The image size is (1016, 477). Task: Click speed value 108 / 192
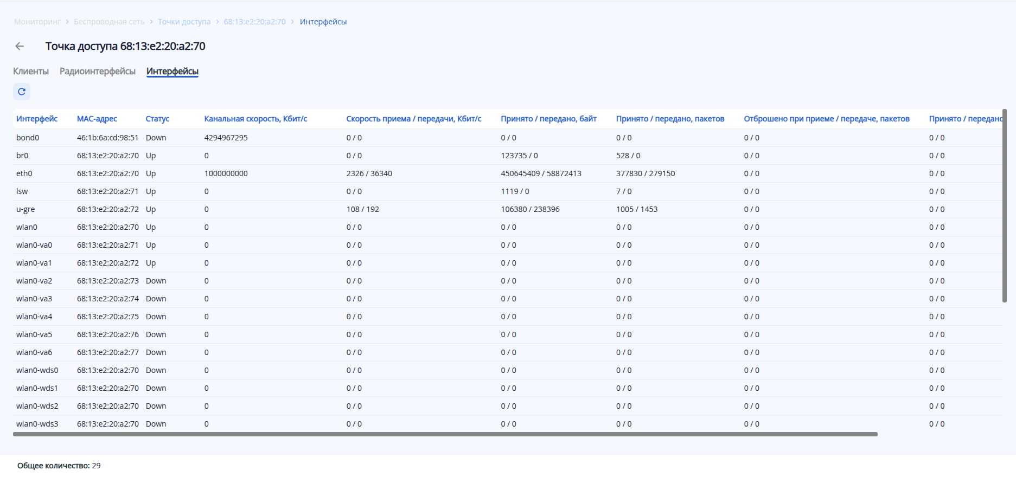[x=363, y=209]
